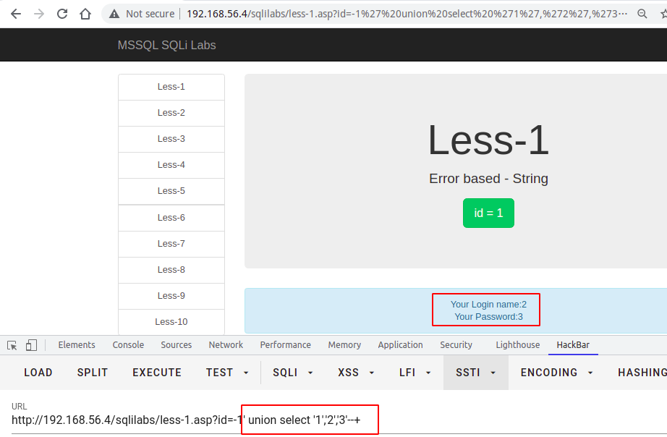Click the zoom magnifier icon in address bar
667x437 pixels.
click(x=642, y=14)
